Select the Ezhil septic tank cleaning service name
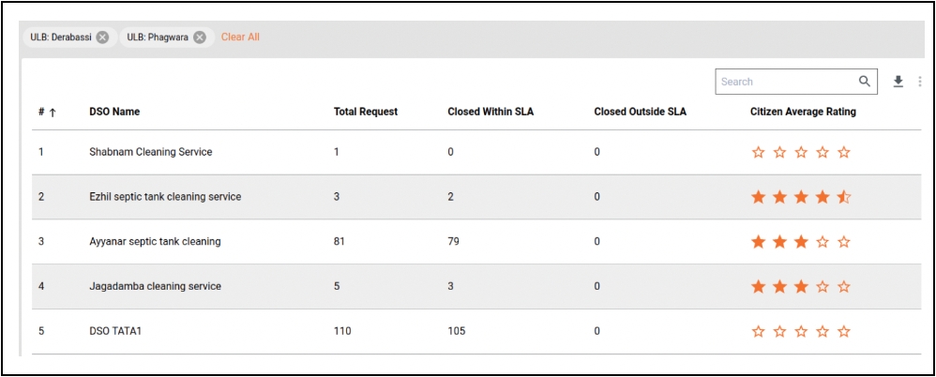The width and height of the screenshot is (936, 377). [165, 197]
